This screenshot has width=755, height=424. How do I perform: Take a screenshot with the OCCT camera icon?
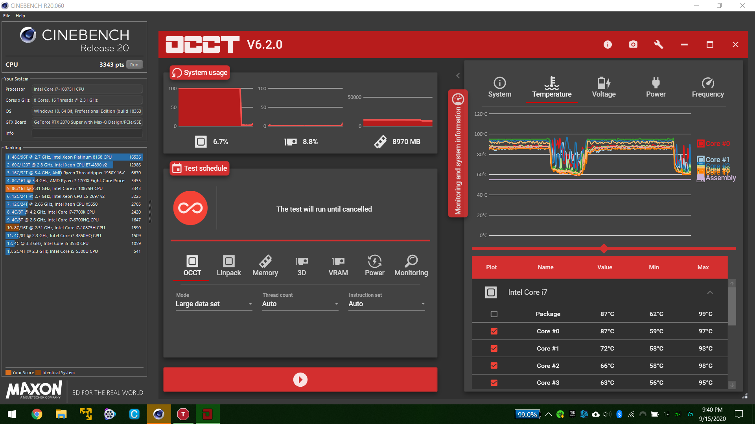click(633, 44)
